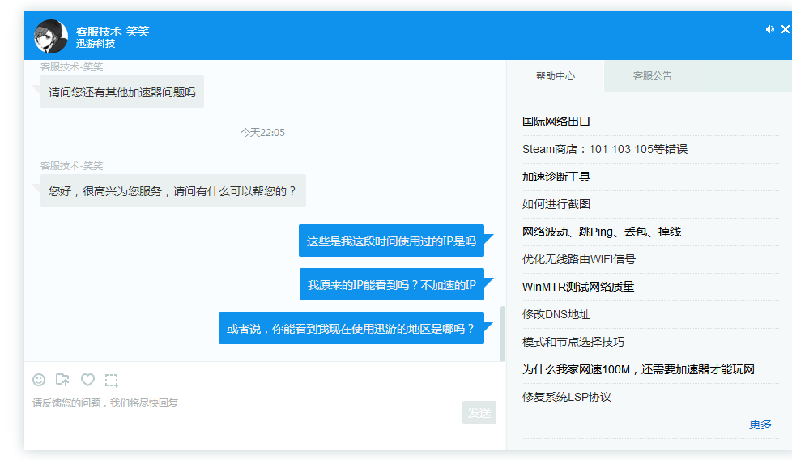This screenshot has width=792, height=460.
Task: Open the WinMTR测试网络质量 article
Action: (x=578, y=287)
